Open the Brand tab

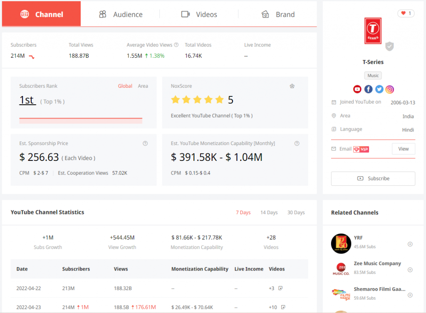click(278, 14)
